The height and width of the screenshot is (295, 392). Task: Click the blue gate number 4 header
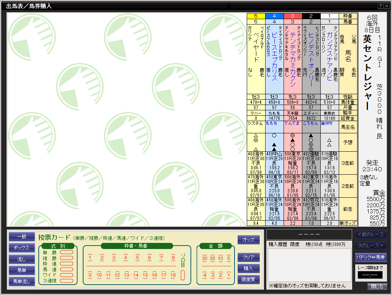(274, 16)
